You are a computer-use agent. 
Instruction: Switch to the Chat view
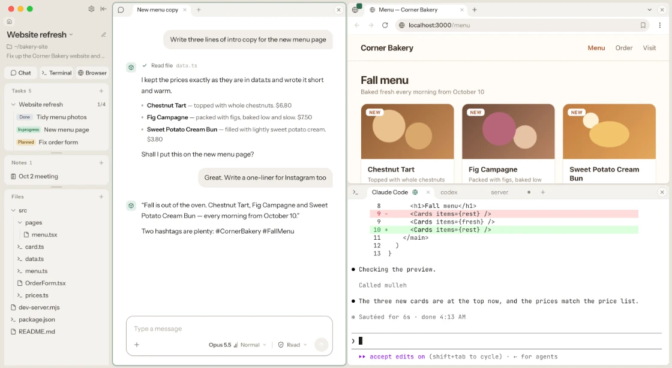21,73
